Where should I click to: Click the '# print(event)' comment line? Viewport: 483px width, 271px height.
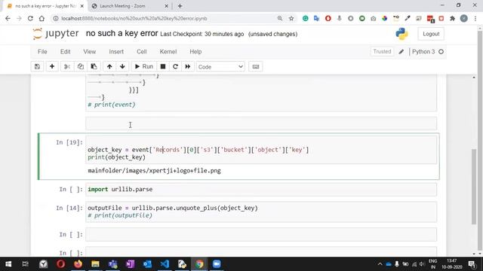[112, 105]
